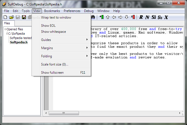This screenshot has height=125, width=187.
Task: Click the Save all floppy icon
Action: [24, 17]
